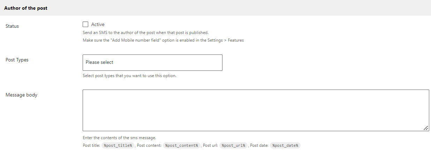This screenshot has width=431, height=152.
Task: Click Select post types help text
Action: tap(129, 76)
